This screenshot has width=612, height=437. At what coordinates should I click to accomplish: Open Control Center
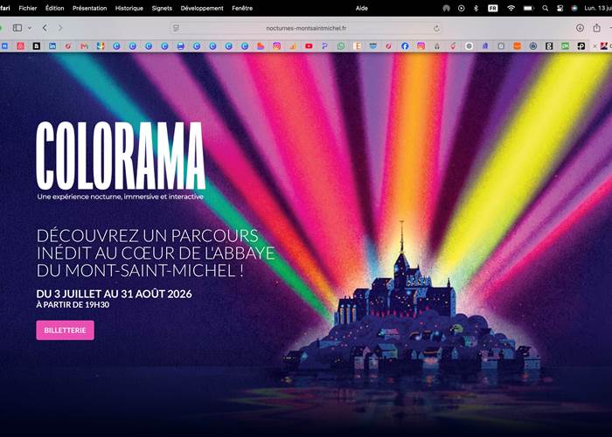coord(560,8)
